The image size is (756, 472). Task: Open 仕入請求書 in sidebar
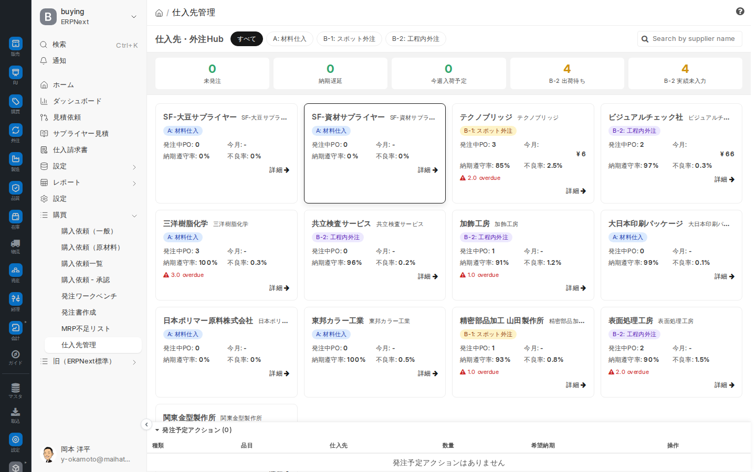point(89,150)
